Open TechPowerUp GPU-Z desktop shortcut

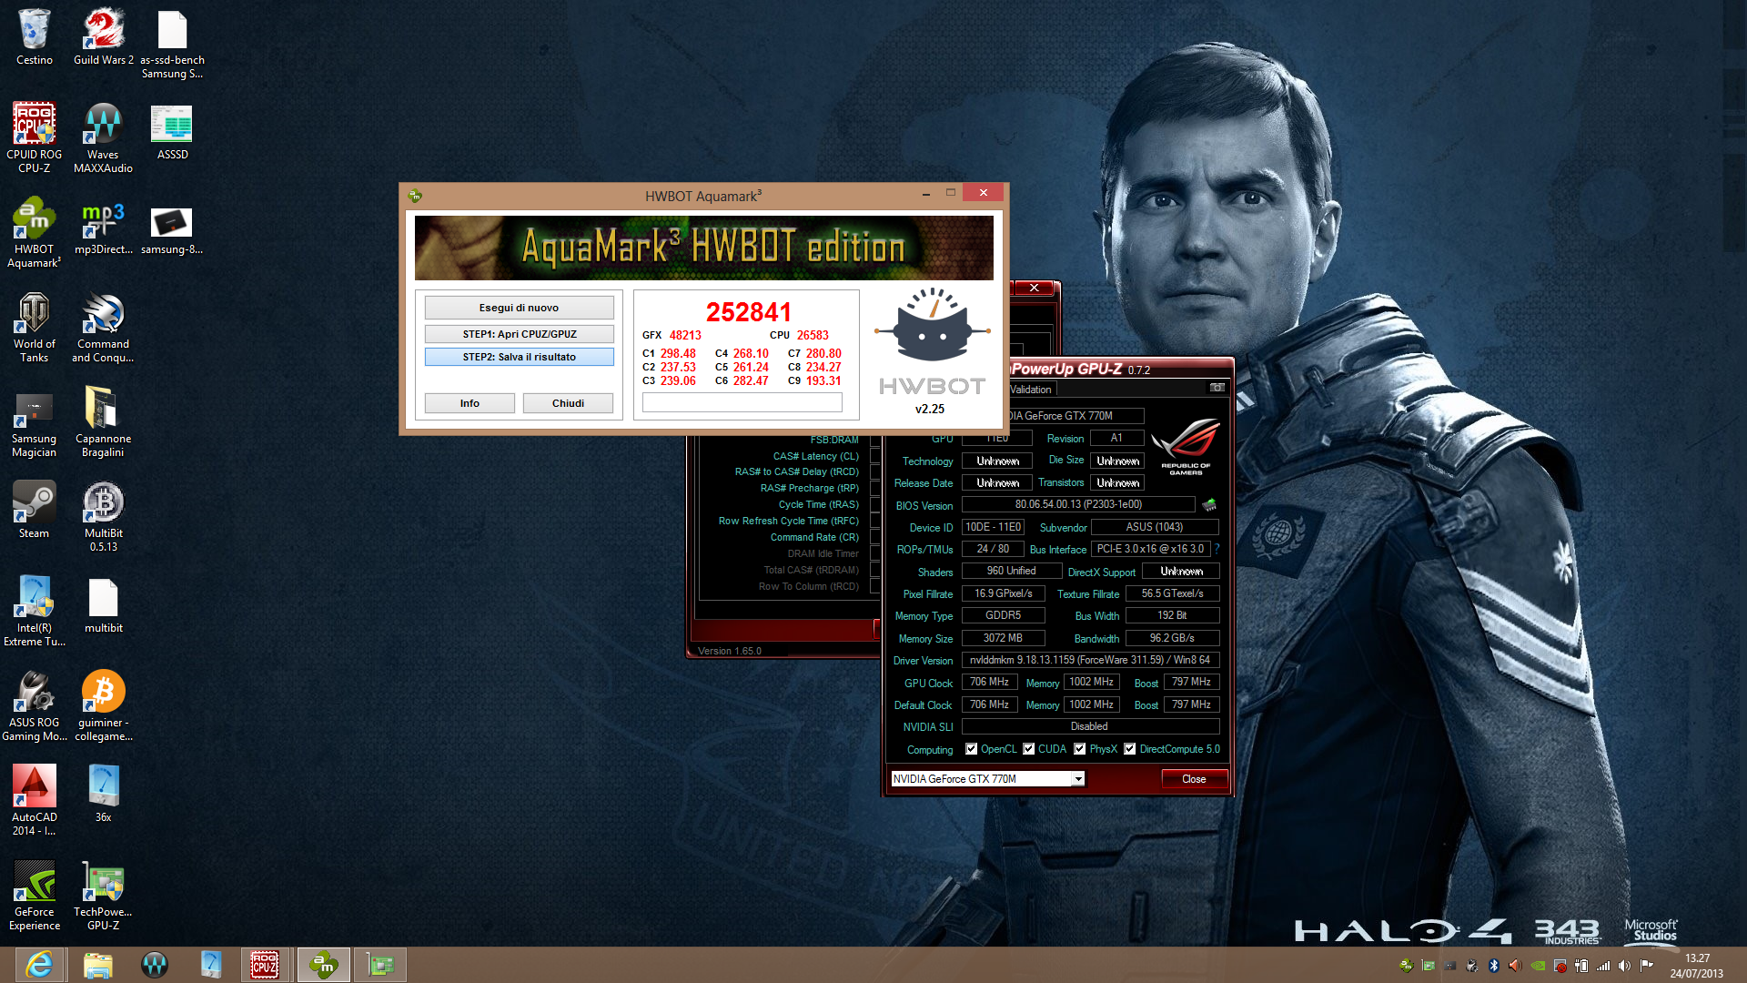click(x=104, y=896)
